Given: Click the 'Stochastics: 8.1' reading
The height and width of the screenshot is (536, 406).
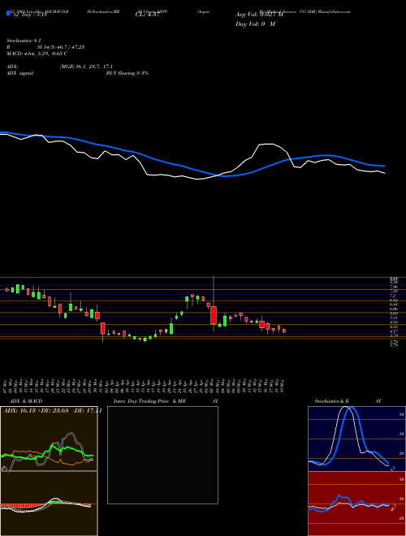Looking at the screenshot, I should 23,41.
